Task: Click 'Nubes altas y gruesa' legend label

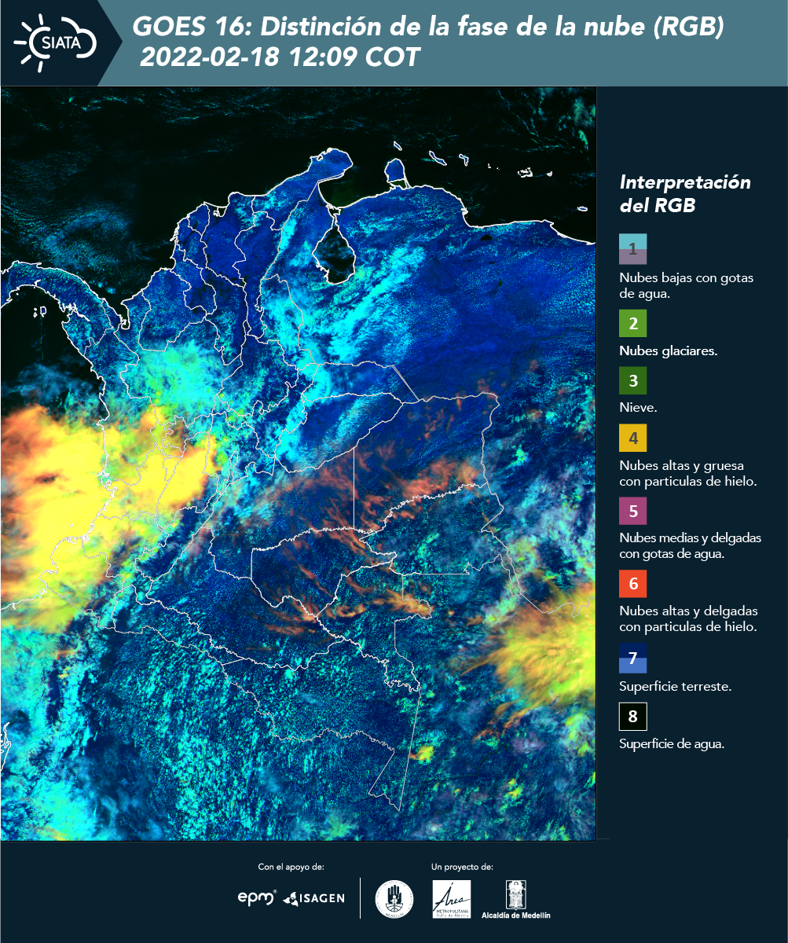Action: (687, 473)
